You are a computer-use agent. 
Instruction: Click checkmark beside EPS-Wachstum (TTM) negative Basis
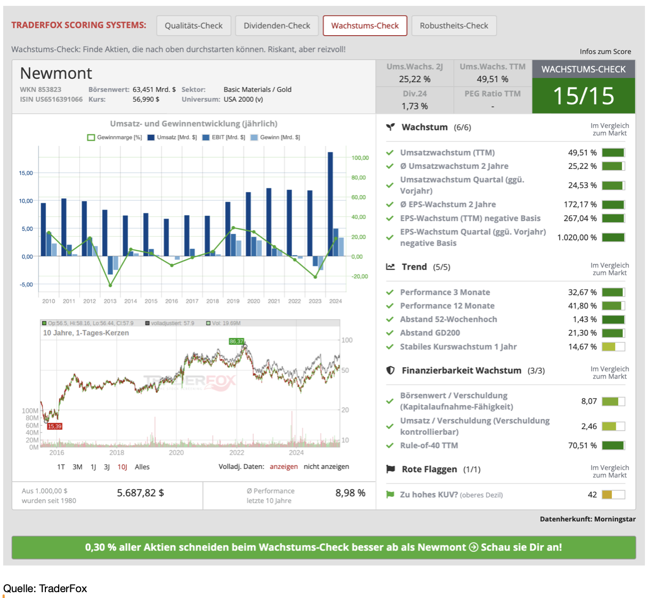tap(390, 219)
